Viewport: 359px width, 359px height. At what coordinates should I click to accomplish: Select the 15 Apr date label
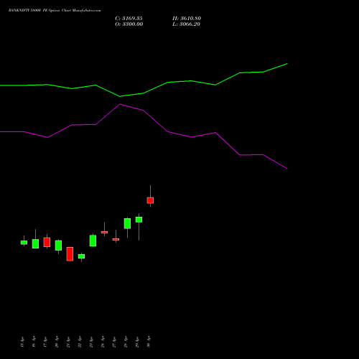pyautogui.click(x=22, y=342)
